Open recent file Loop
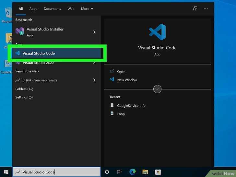Screen dimensions: 236x177 coord(121,114)
